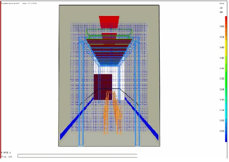This screenshot has height=162, width=229.
Task: Click the green wireframe frame below the red hood
Action: click(109, 34)
